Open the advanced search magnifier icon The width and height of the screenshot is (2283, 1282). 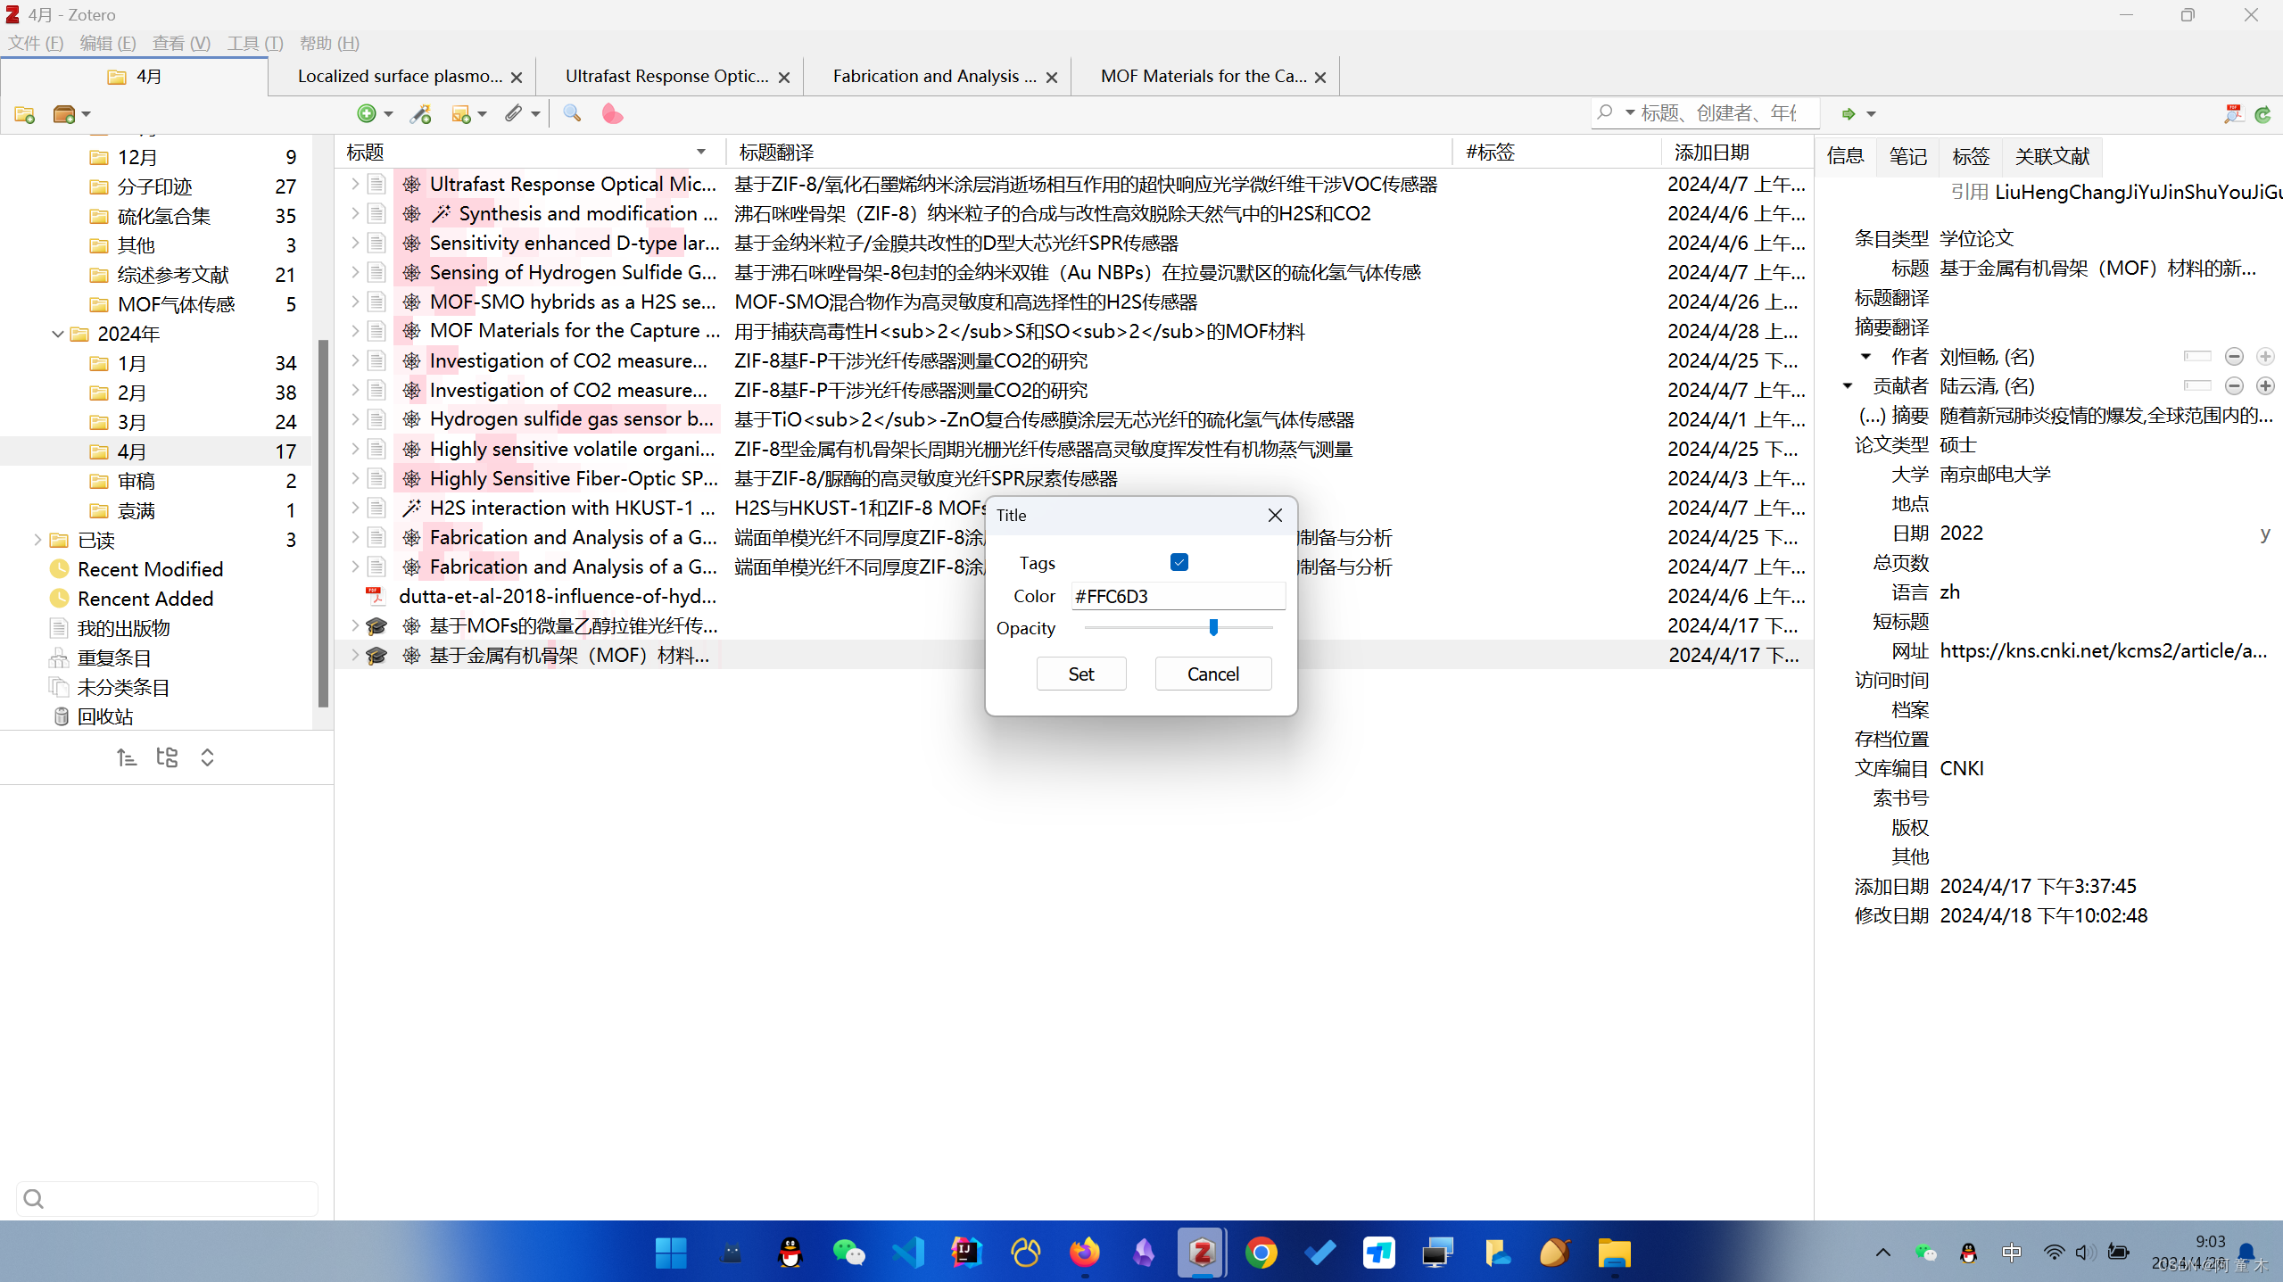coord(572,113)
